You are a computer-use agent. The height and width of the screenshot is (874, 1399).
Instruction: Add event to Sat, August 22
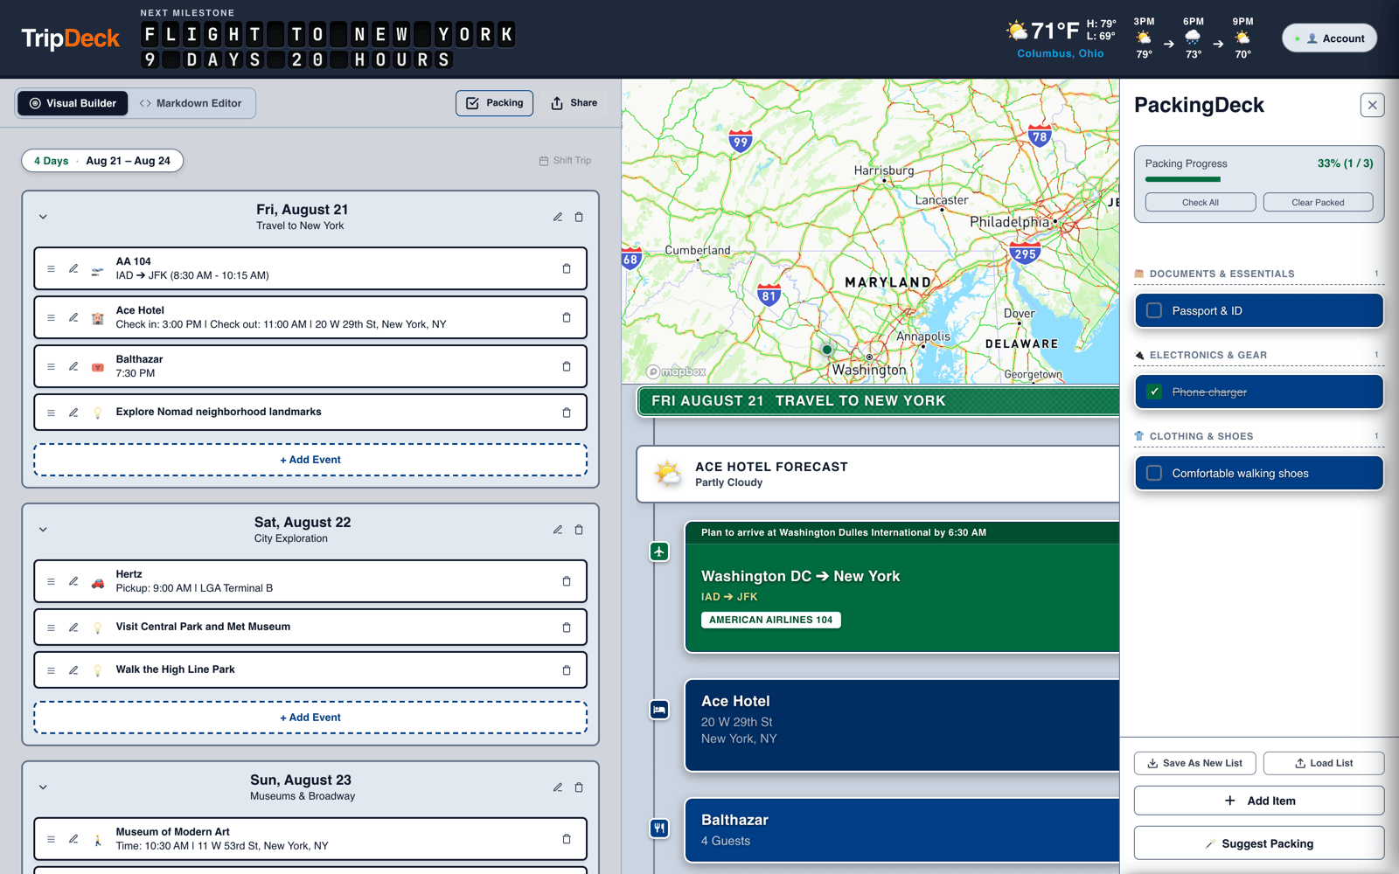point(310,718)
